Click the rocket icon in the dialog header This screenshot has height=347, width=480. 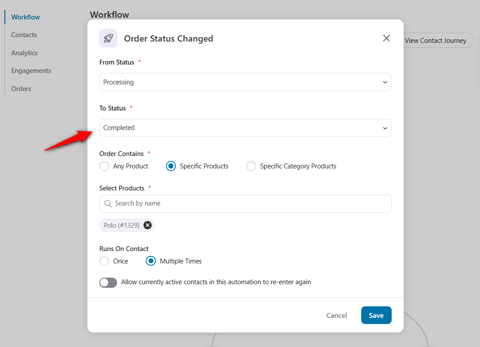pos(108,38)
